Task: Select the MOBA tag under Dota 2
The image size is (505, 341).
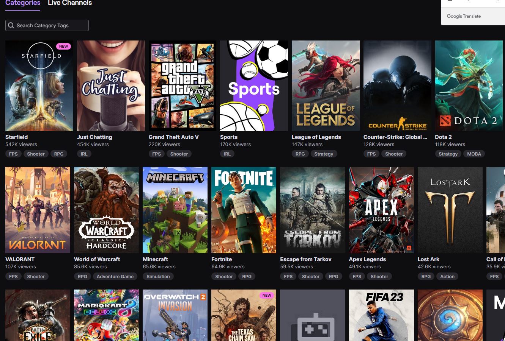Action: (x=474, y=154)
